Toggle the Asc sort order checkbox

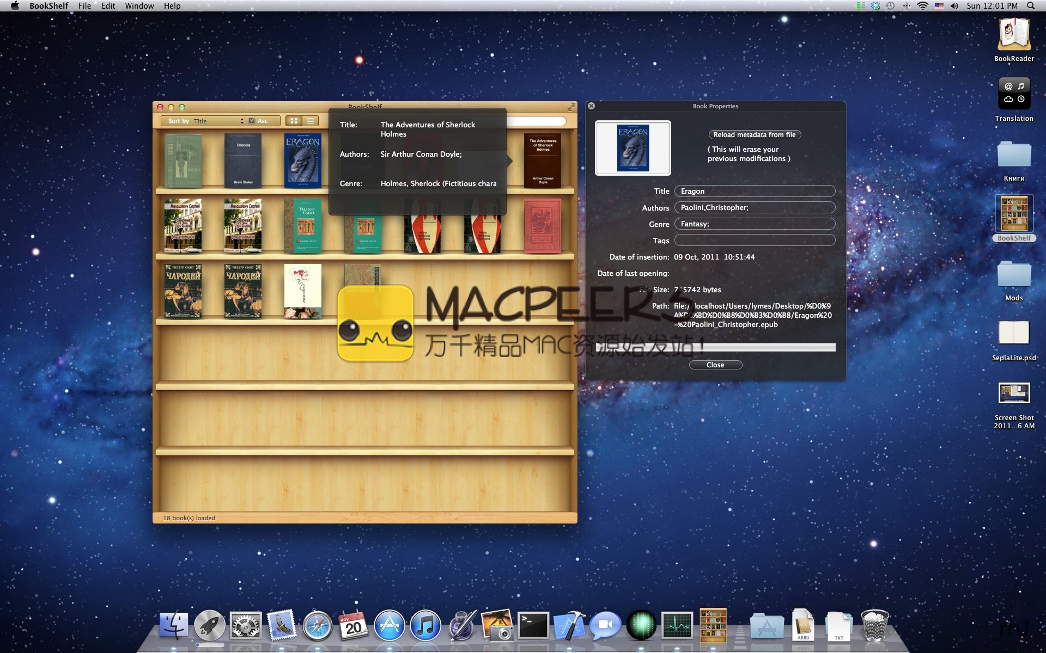[x=252, y=121]
